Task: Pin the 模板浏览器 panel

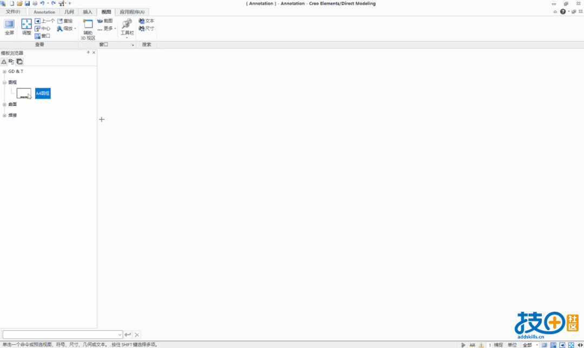Action: pyautogui.click(x=88, y=52)
